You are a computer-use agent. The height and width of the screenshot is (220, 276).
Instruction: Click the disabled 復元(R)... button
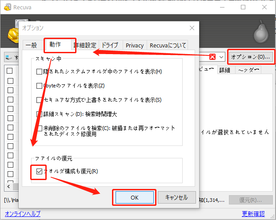[251, 200]
